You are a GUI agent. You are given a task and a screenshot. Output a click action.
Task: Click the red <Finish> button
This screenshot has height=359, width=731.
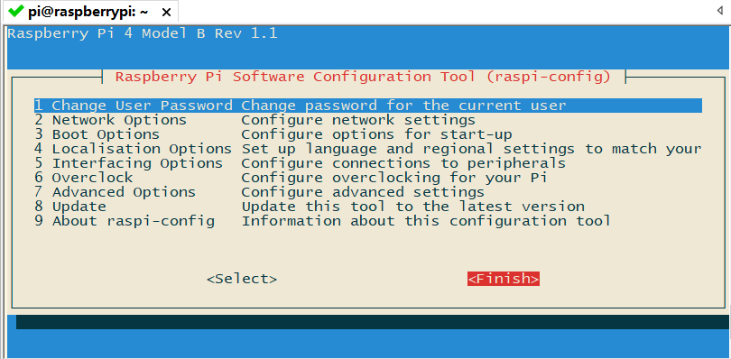(x=504, y=279)
